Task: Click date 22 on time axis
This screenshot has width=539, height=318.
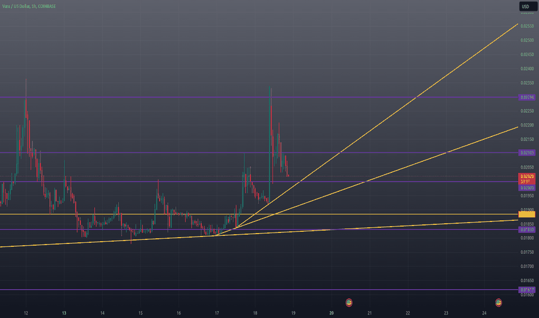Action: 408,313
